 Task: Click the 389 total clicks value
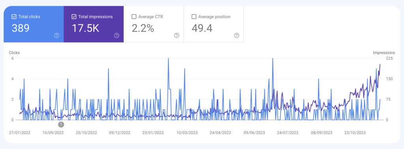point(21,28)
